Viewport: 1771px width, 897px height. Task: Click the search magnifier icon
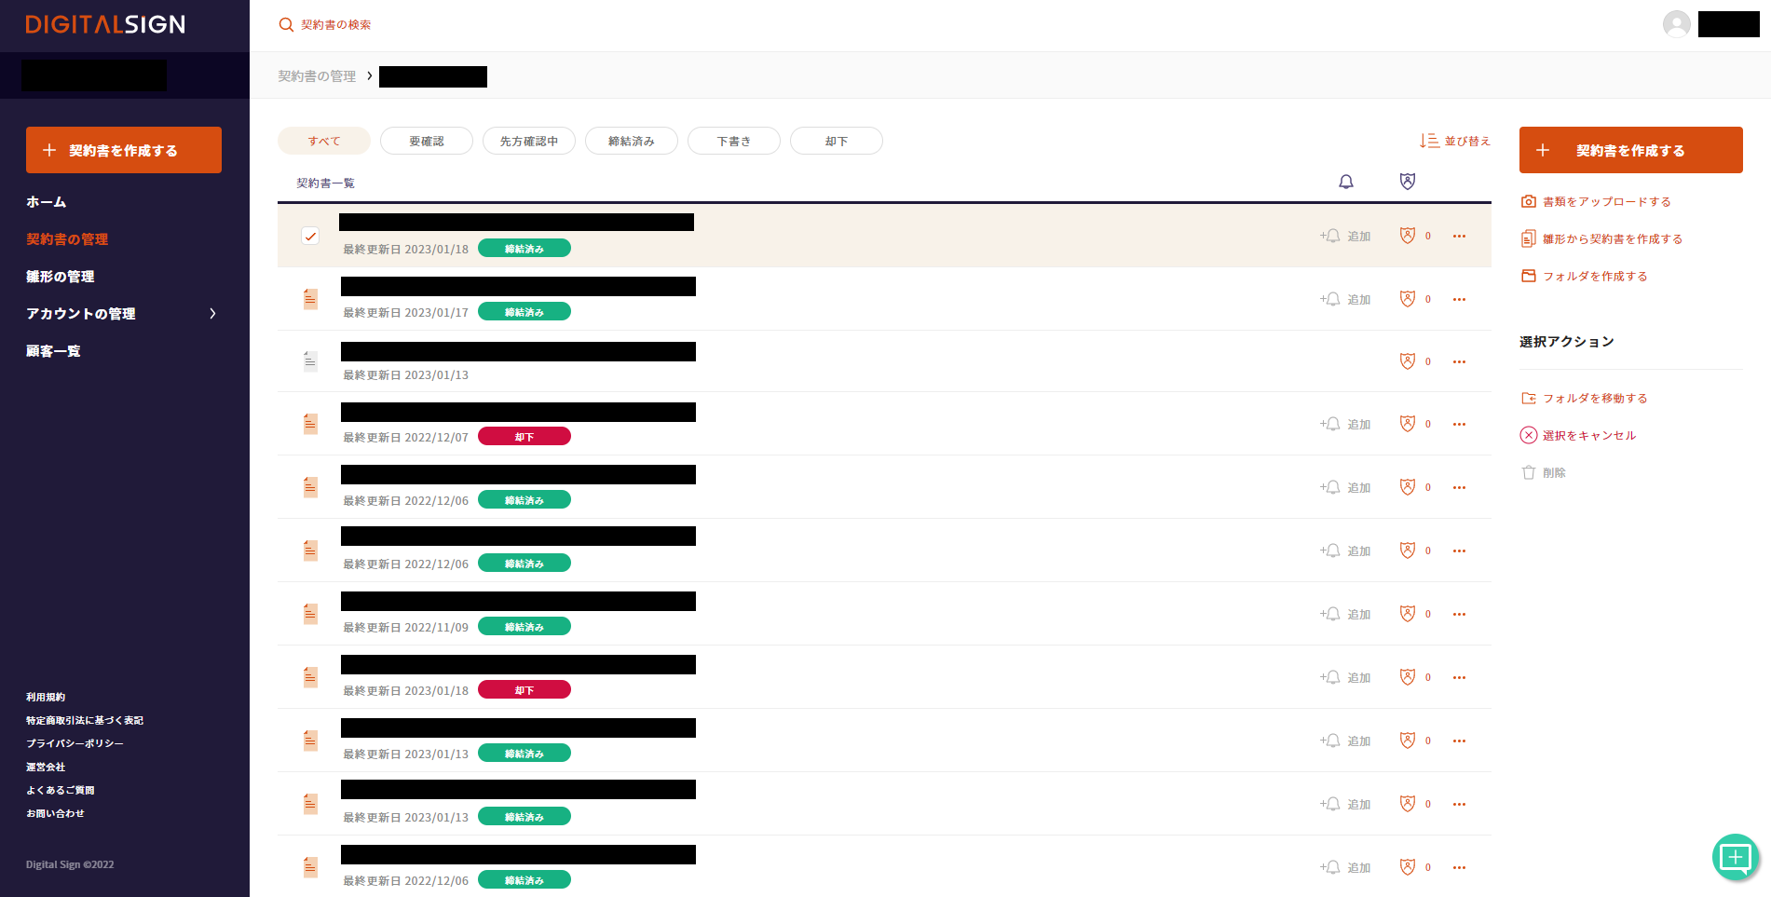pyautogui.click(x=286, y=25)
